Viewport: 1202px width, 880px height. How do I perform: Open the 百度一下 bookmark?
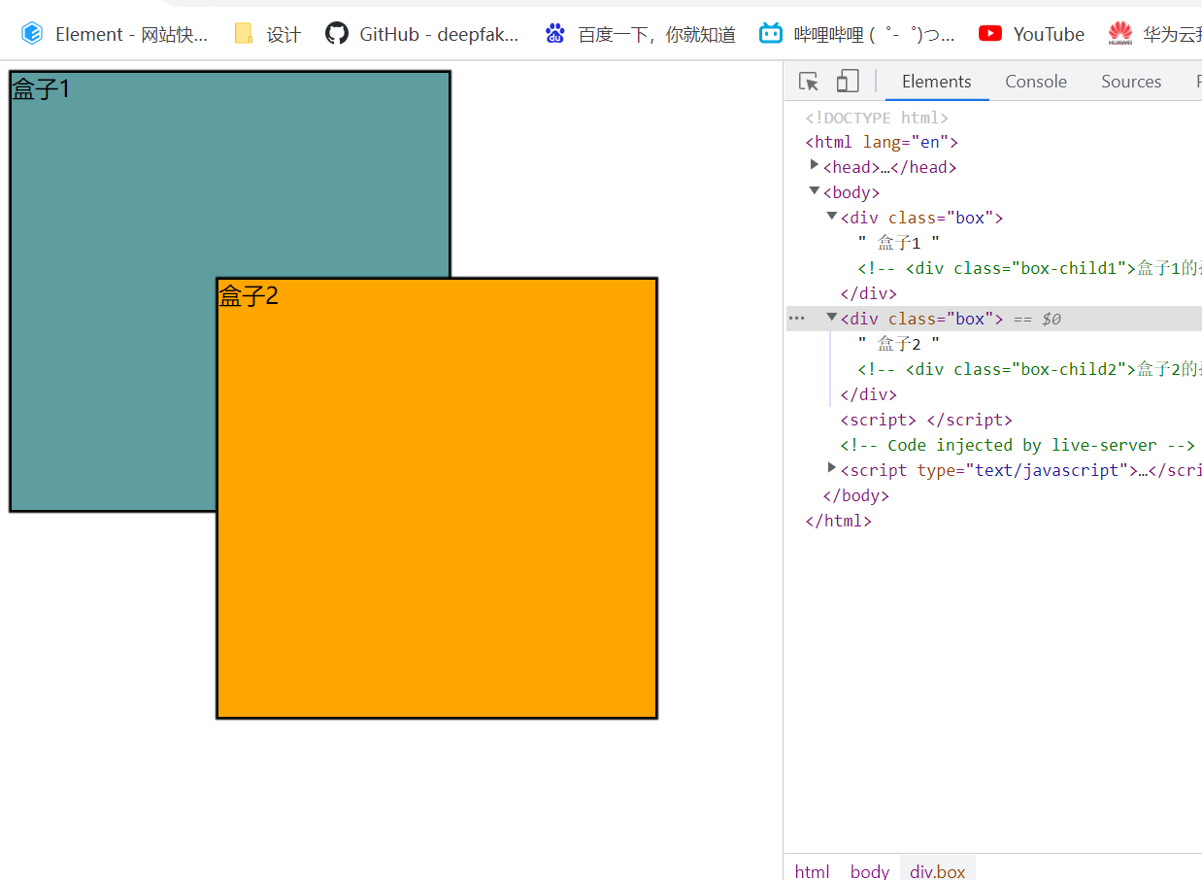pyautogui.click(x=640, y=34)
